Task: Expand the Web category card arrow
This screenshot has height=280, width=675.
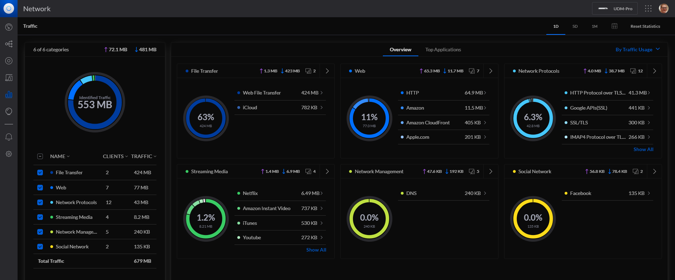Action: [491, 71]
